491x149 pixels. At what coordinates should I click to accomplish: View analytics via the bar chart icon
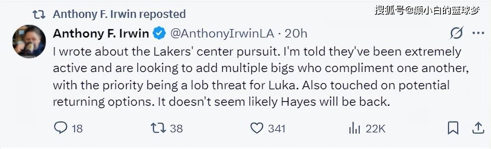355,128
